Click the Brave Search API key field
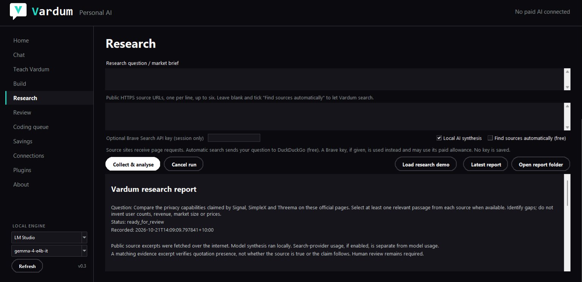This screenshot has height=282, width=582. (x=234, y=138)
